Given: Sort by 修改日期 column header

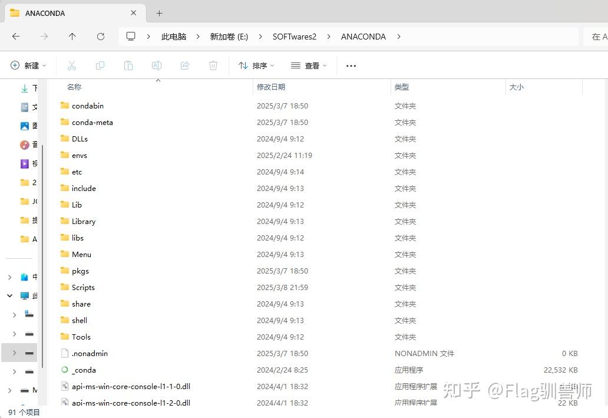Looking at the screenshot, I should click(x=270, y=87).
